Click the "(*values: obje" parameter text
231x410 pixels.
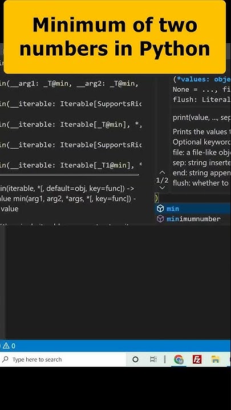pos(202,79)
